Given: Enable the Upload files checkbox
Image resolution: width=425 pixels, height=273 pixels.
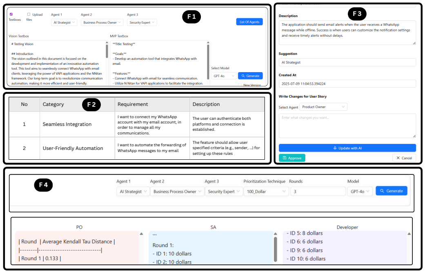Looking at the screenshot, I should click(29, 14).
